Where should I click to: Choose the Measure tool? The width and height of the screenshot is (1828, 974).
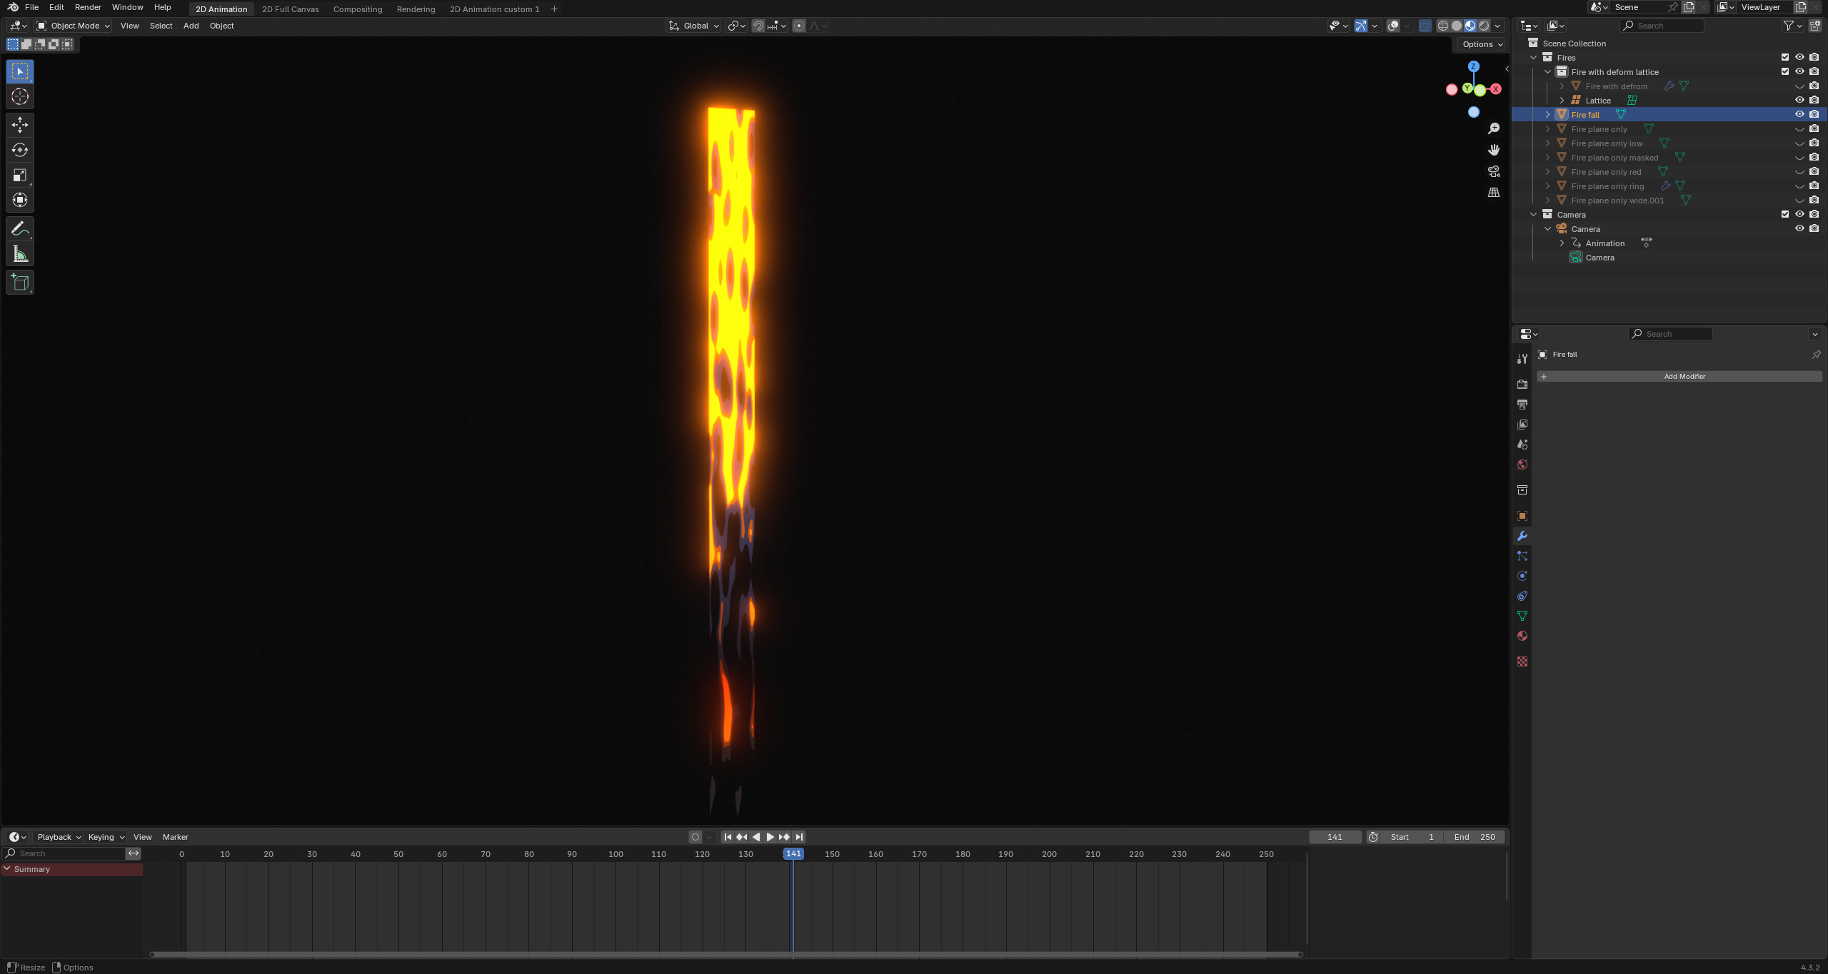[x=20, y=254]
